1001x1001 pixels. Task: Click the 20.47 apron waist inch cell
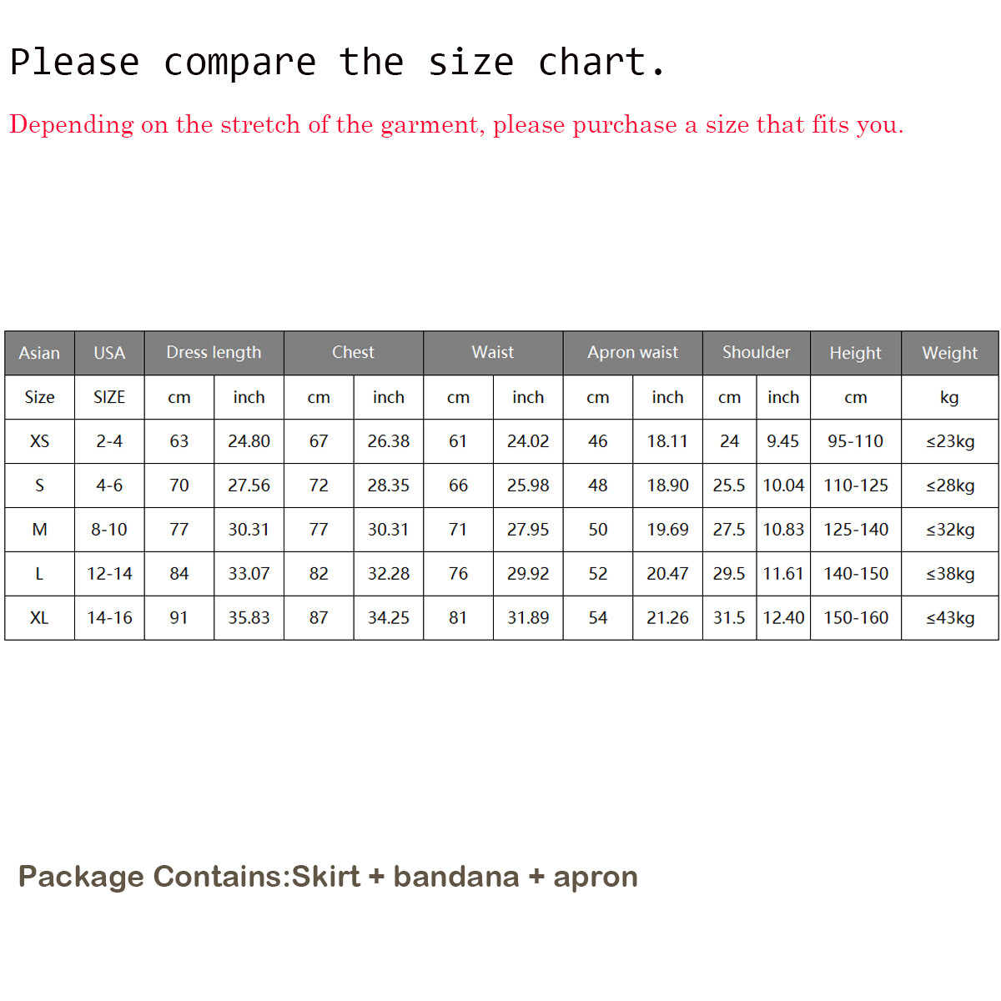tap(667, 574)
